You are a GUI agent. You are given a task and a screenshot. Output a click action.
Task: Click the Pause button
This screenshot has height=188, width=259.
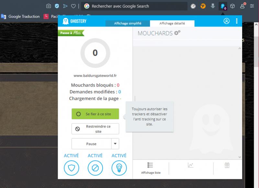click(92, 144)
